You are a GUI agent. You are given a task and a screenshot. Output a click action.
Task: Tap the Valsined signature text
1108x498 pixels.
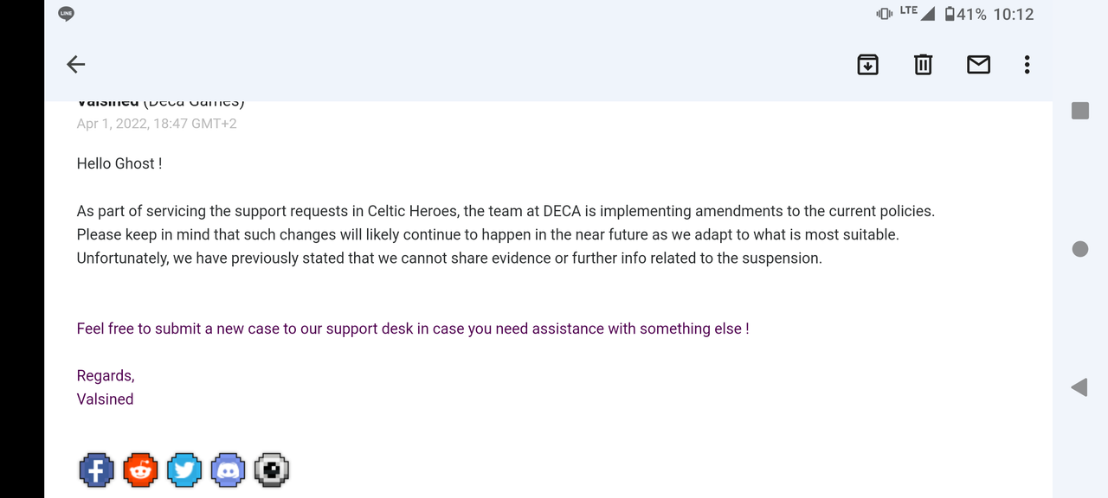click(105, 399)
